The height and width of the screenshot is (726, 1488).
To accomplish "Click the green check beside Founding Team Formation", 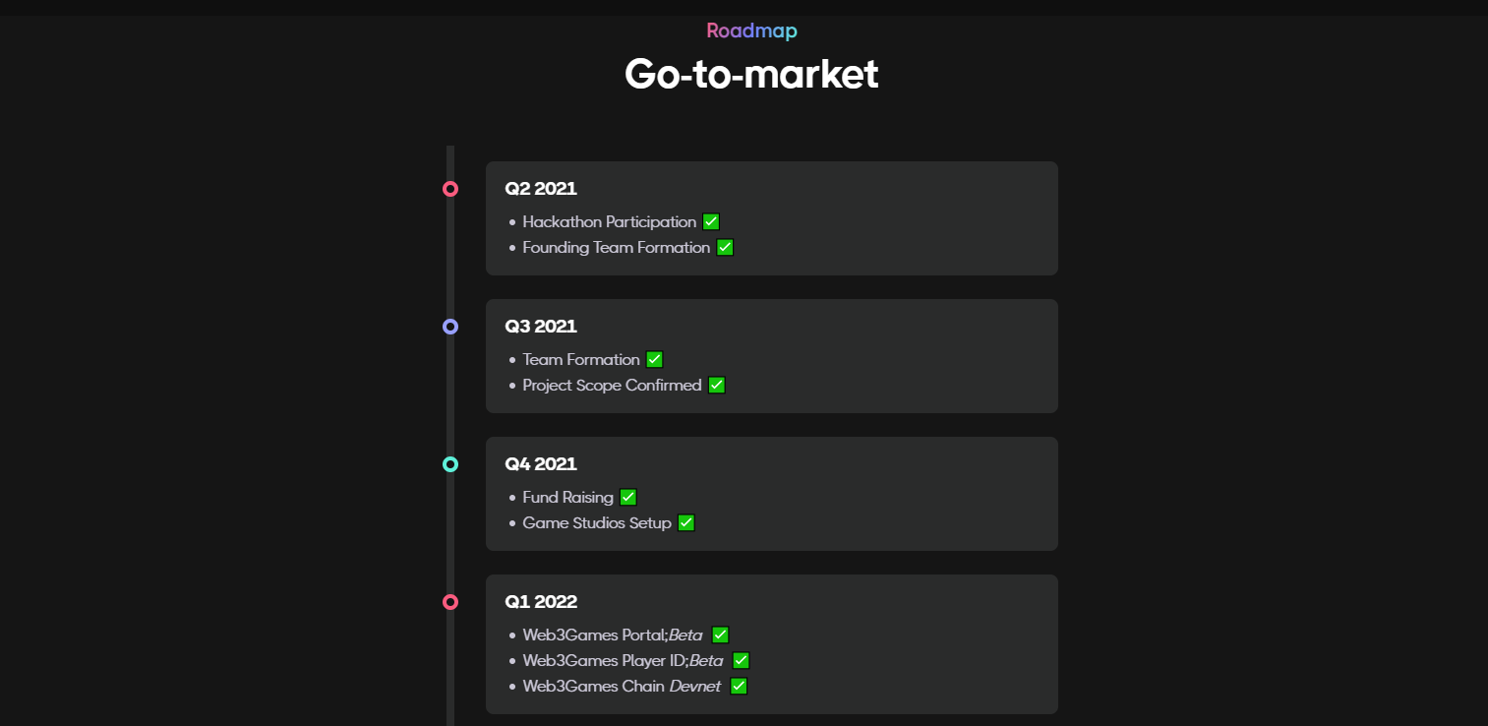I will (x=725, y=248).
